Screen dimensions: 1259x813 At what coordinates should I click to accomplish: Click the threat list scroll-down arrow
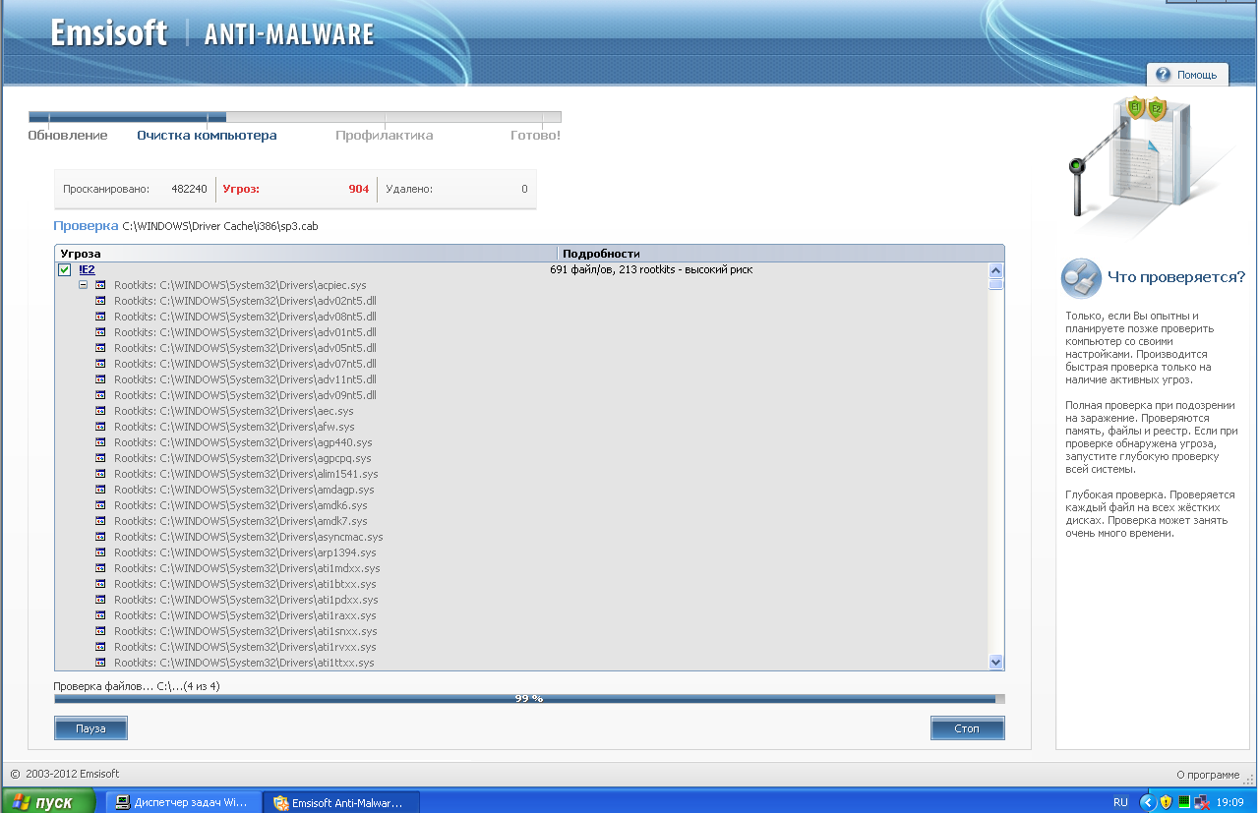click(x=995, y=663)
